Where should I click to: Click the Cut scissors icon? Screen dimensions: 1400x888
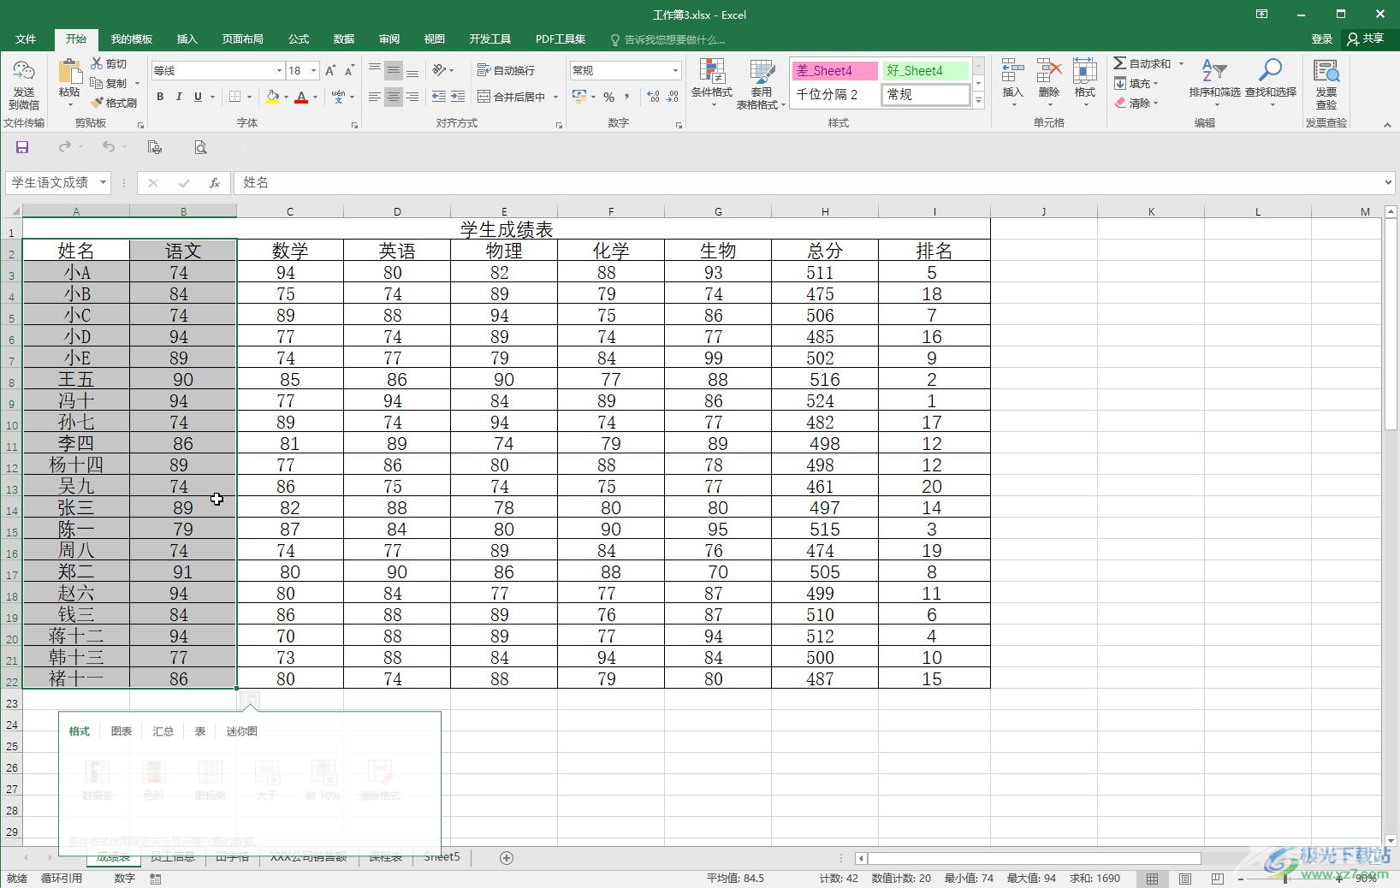coord(97,63)
